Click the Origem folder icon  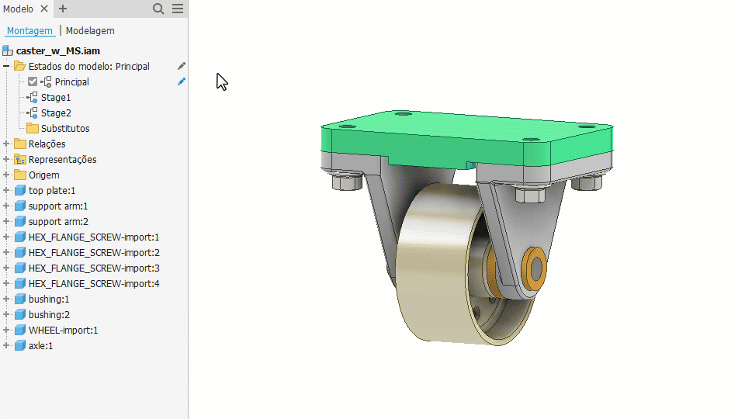[20, 175]
